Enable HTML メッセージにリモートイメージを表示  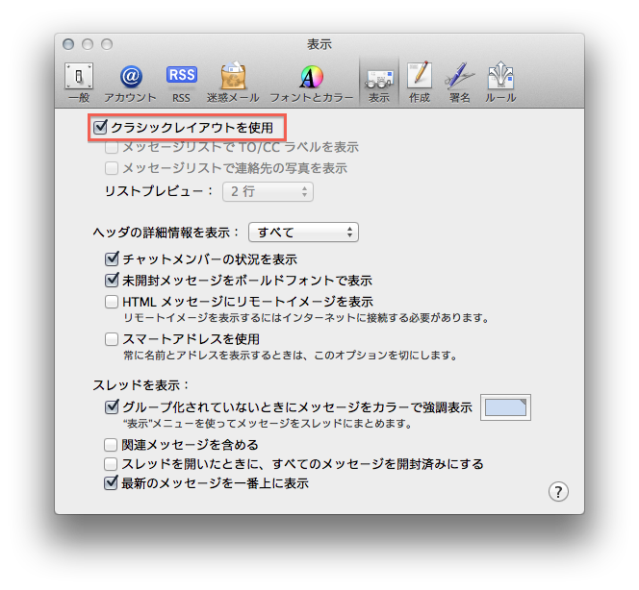(x=112, y=302)
